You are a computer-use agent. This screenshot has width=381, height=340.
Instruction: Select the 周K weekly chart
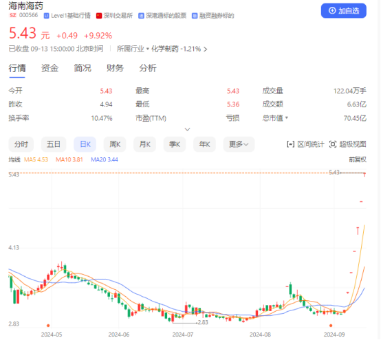[115, 144]
